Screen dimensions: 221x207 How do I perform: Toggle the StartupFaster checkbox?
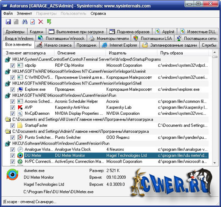[13, 126]
